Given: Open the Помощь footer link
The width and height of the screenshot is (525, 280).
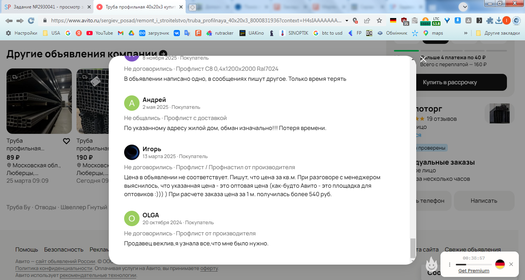Looking at the screenshot, I should point(27,249).
